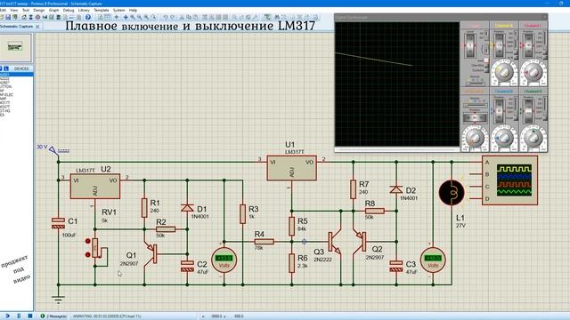Adjust the Channel A position wheel
The image size is (570, 320).
(499, 45)
